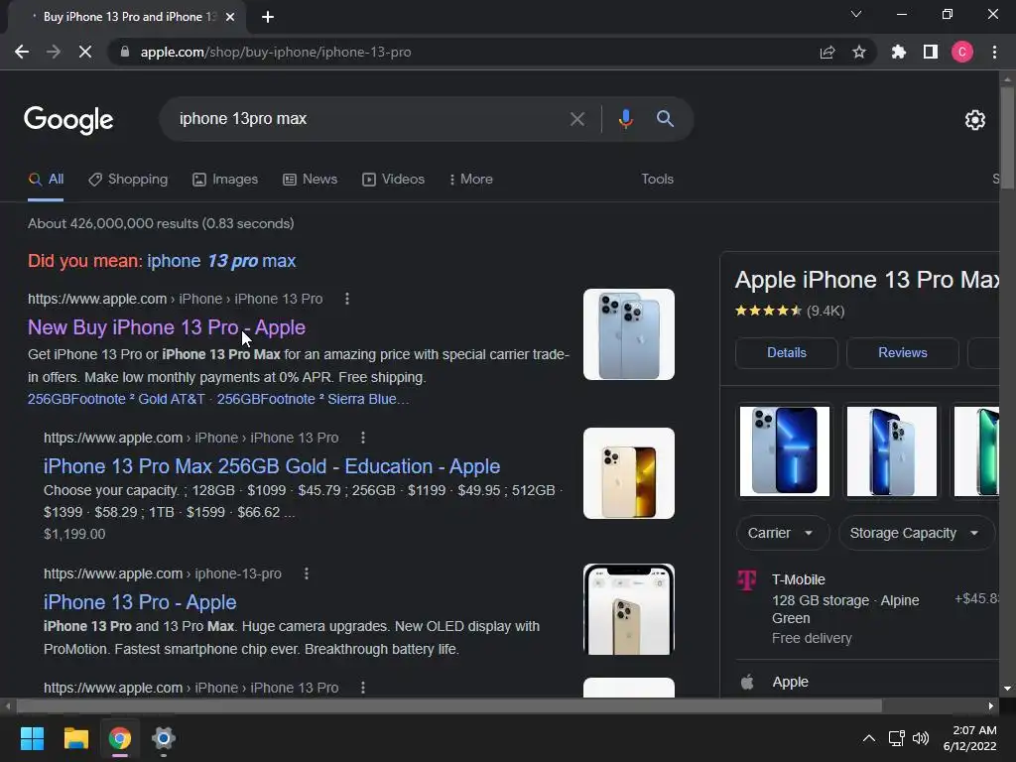Expand the Storage Capacity dropdown
The height and width of the screenshot is (762, 1016).
click(916, 533)
